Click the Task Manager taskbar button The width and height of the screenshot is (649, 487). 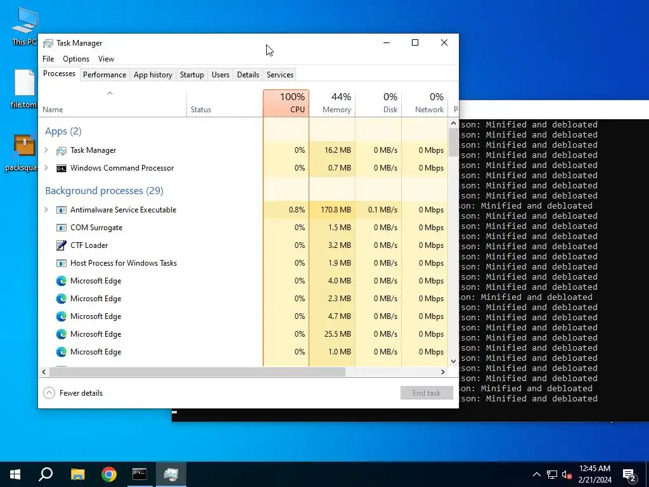click(x=170, y=474)
